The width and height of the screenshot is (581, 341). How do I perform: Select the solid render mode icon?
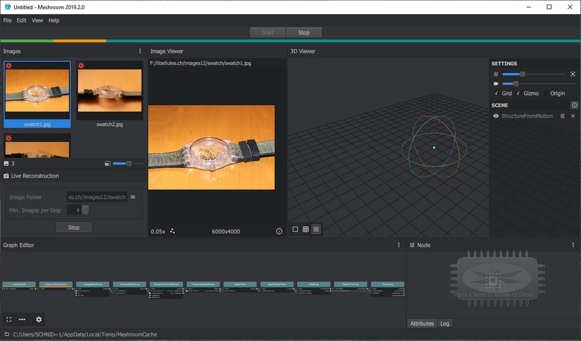point(295,229)
